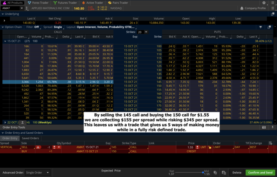The height and width of the screenshot is (177, 277).
Task: Collapse Order Entry and Saved Orders section
Action: (3, 133)
